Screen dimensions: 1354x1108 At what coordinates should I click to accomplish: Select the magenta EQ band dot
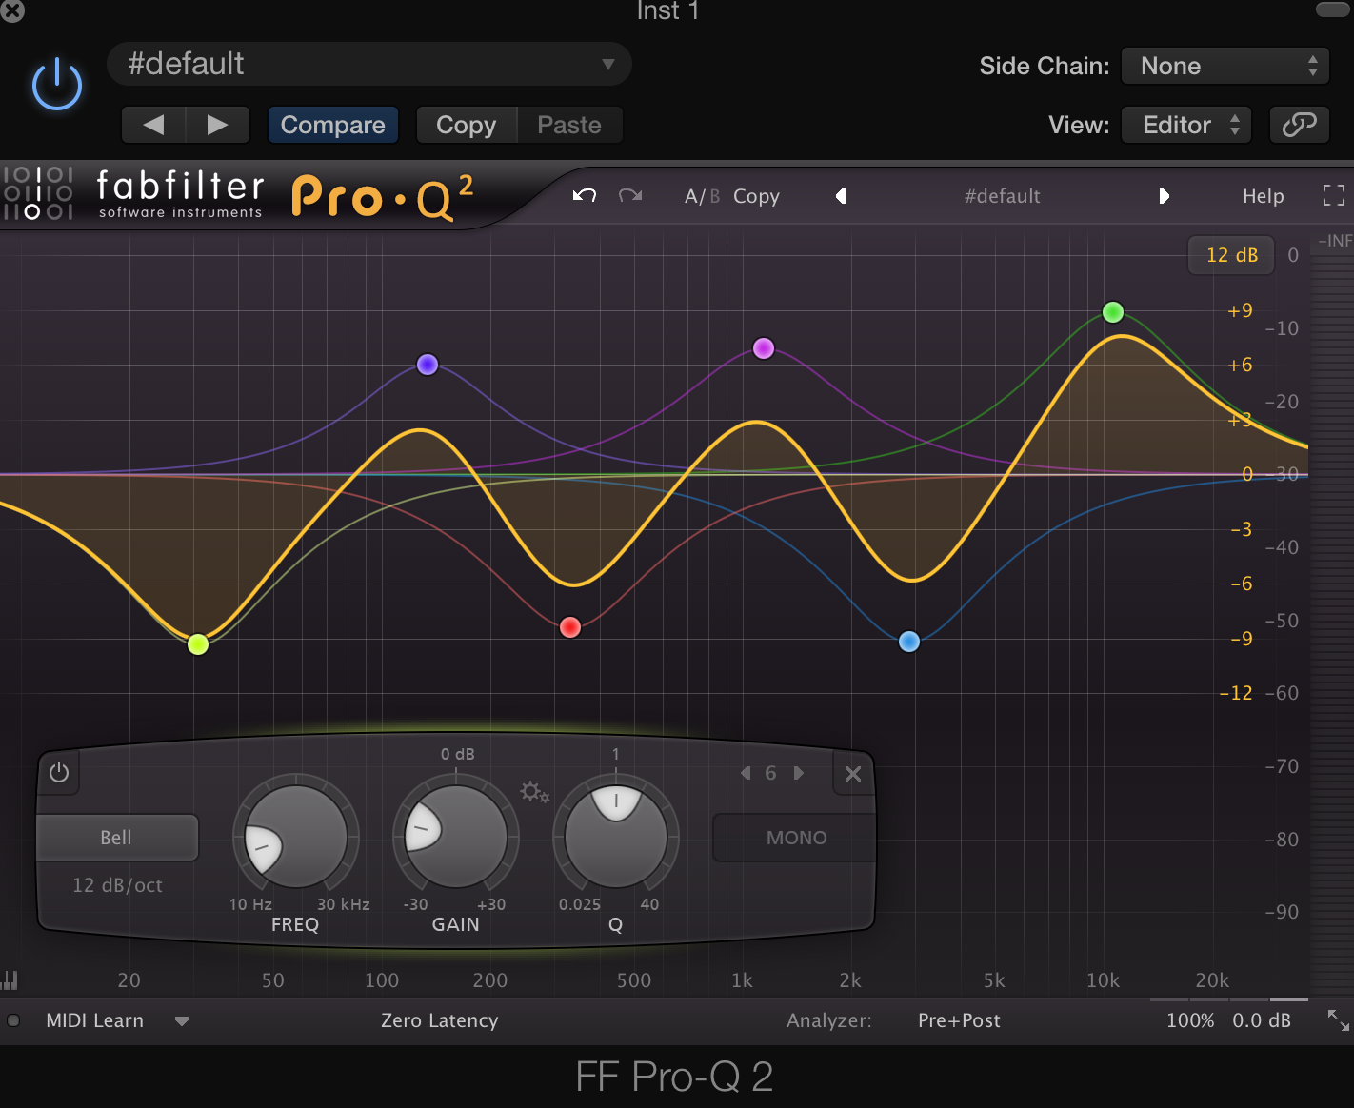pos(764,348)
